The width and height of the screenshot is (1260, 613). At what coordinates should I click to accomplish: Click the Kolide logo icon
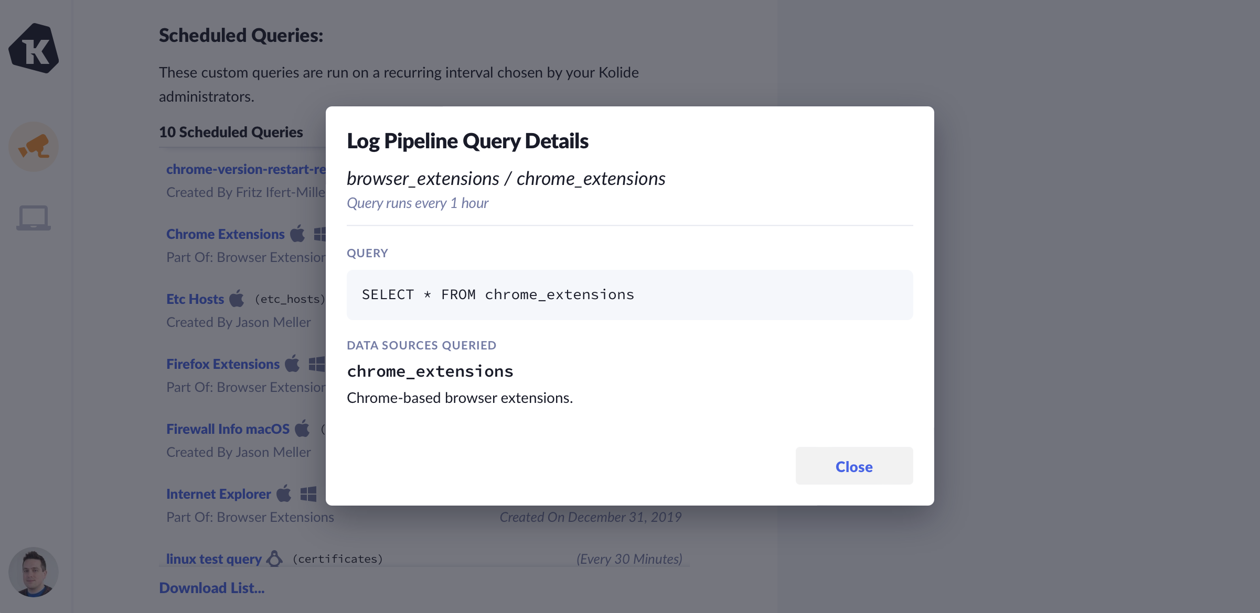point(34,49)
